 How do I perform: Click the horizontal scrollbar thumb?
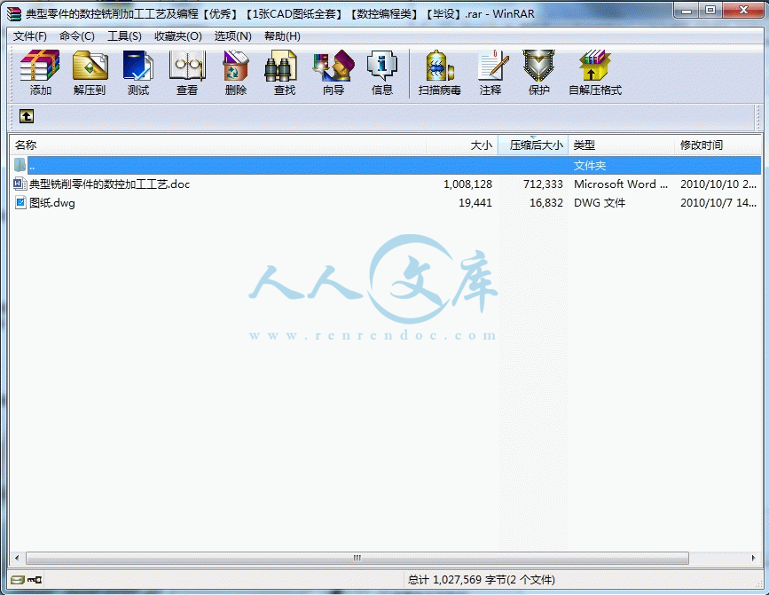[x=357, y=559]
